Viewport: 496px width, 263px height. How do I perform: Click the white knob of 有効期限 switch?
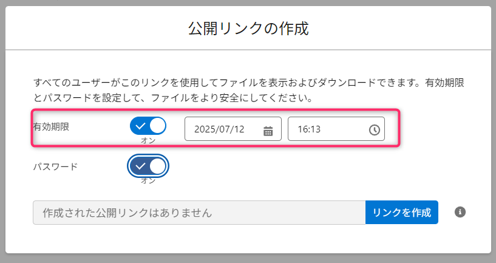pos(157,126)
